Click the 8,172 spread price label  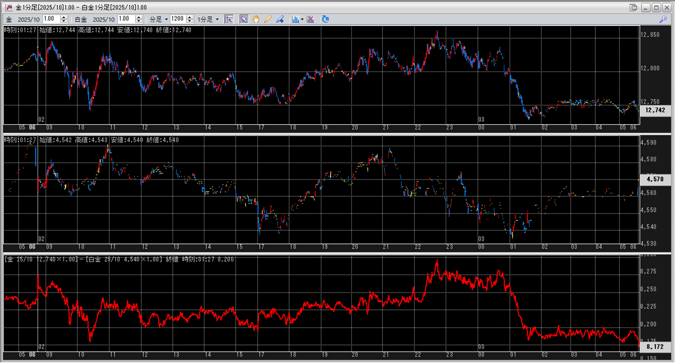(655, 347)
